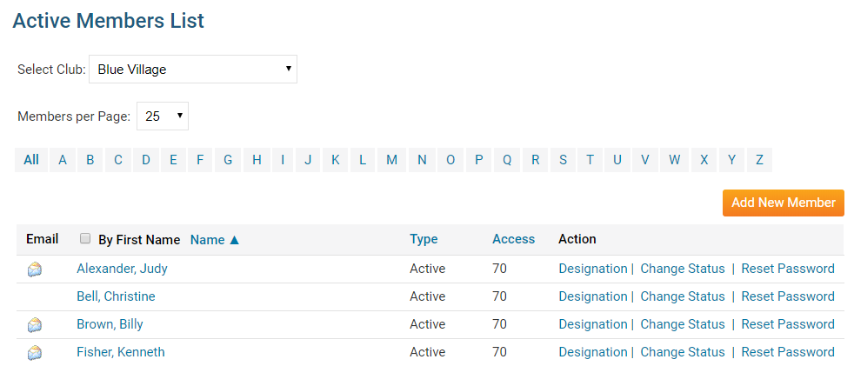The image size is (854, 366).
Task: Show members starting with letter M
Action: [x=391, y=160]
